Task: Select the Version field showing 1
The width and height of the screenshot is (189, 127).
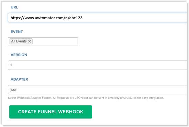Action: tap(98, 65)
